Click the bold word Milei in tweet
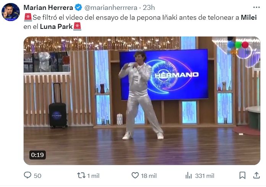 (249, 17)
